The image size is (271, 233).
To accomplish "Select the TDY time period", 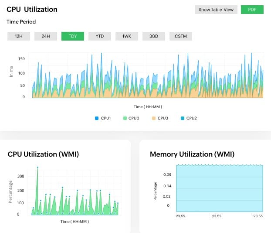I will tap(73, 36).
